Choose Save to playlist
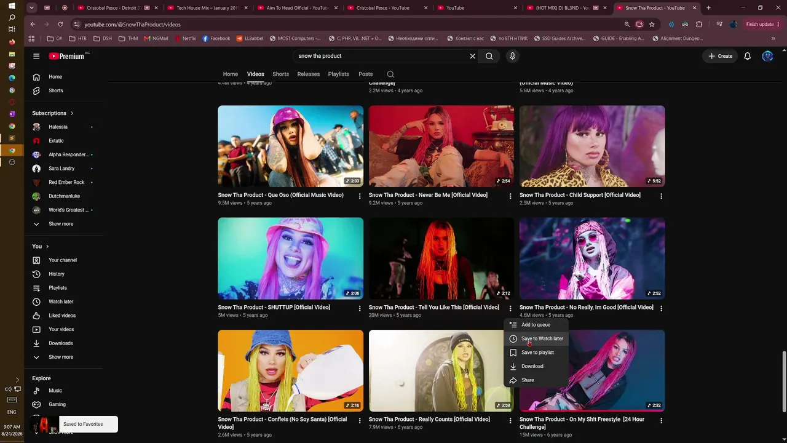The height and width of the screenshot is (443, 787). [x=536, y=353]
